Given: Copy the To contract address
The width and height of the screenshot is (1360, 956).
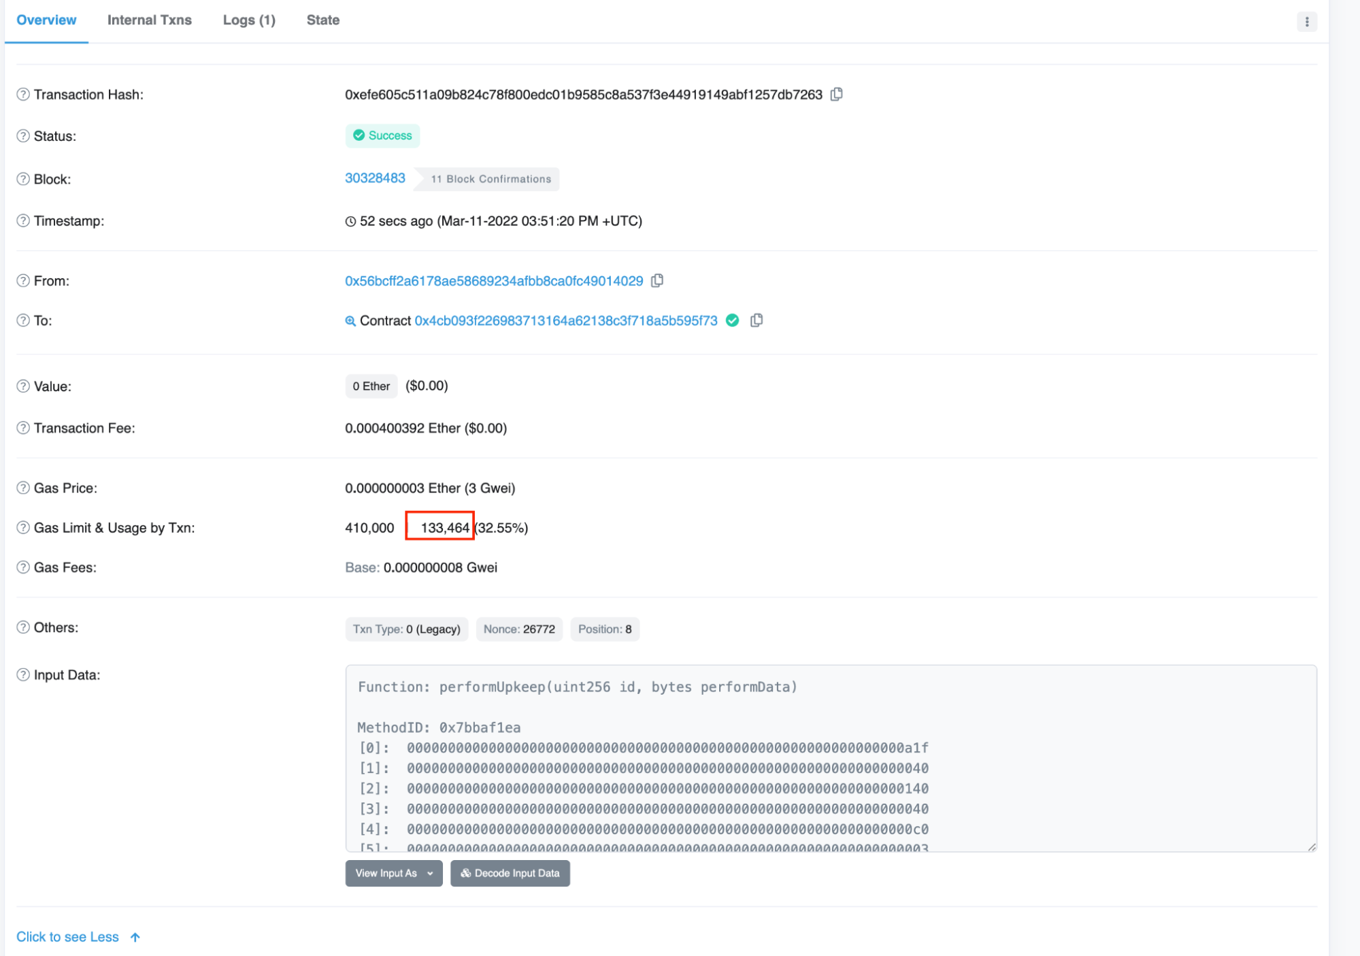Looking at the screenshot, I should pyautogui.click(x=757, y=320).
